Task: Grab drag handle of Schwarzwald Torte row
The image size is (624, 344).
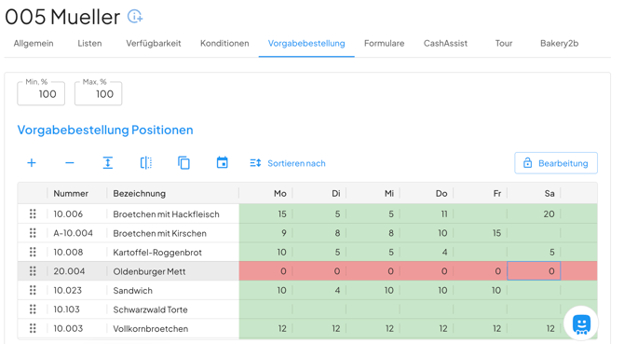Action: (33, 310)
